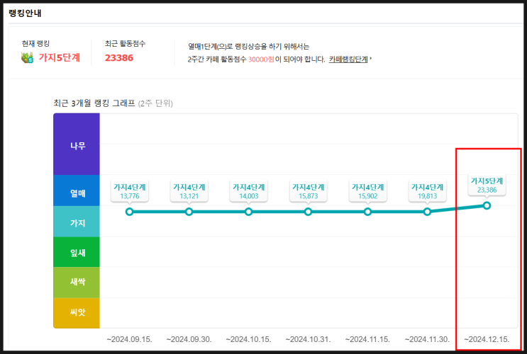Click the ~2024.12.15. date label
This screenshot has width=527, height=354.
point(487,339)
